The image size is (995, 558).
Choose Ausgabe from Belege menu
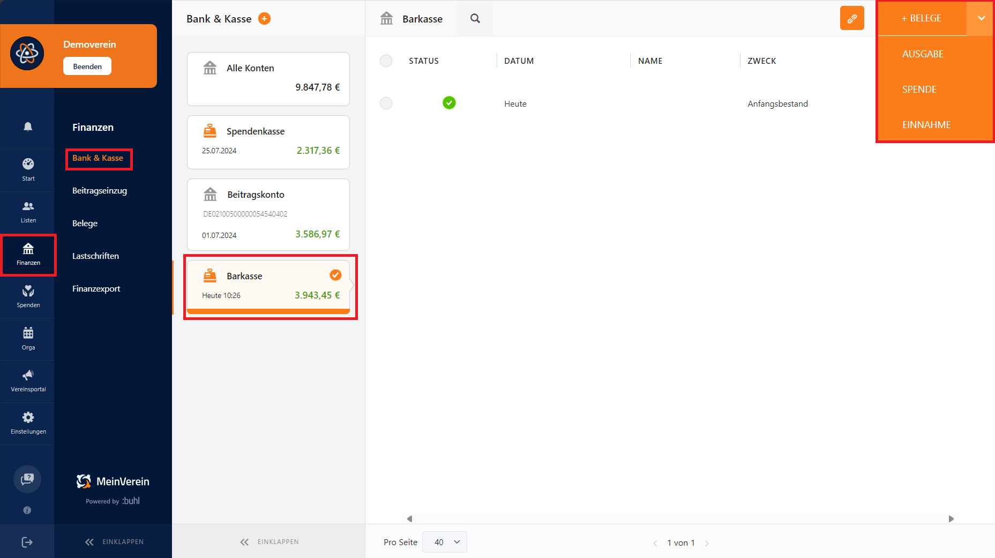[923, 54]
